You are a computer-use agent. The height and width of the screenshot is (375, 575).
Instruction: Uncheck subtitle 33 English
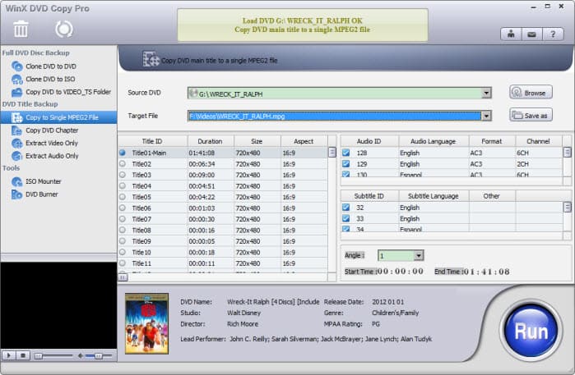345,218
